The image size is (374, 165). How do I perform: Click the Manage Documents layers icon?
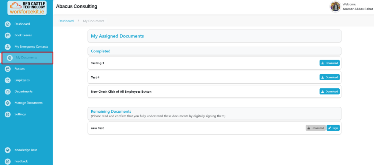(x=7, y=103)
